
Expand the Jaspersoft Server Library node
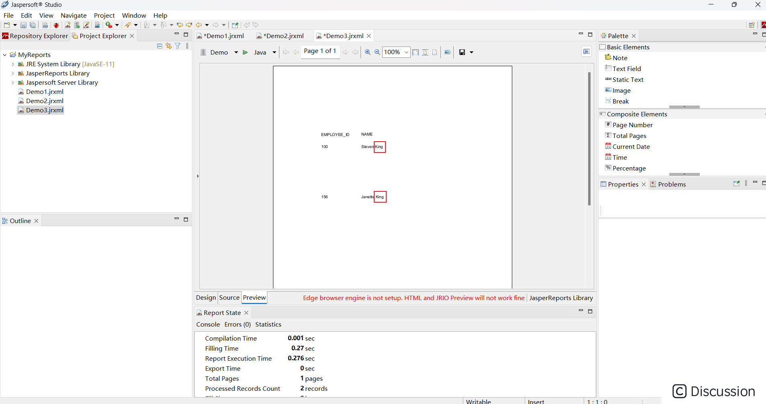point(13,82)
